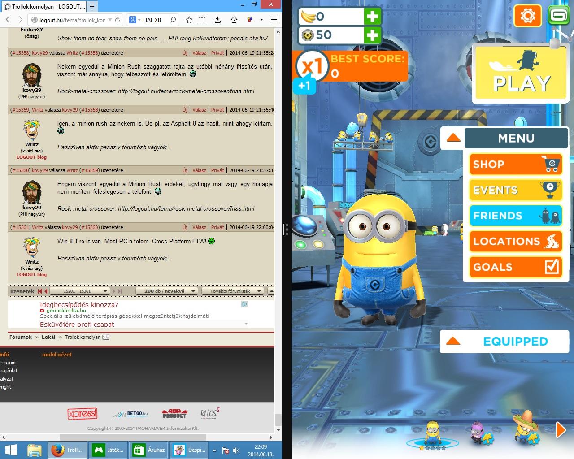Screen dimensions: 574x459
Task: Open URL history dropdown arrow
Action: (109, 20)
